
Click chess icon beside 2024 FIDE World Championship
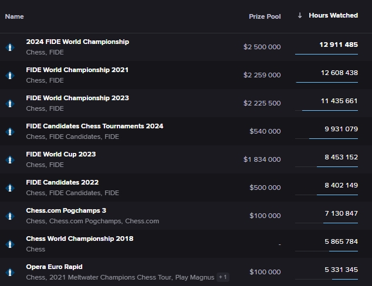click(10, 47)
